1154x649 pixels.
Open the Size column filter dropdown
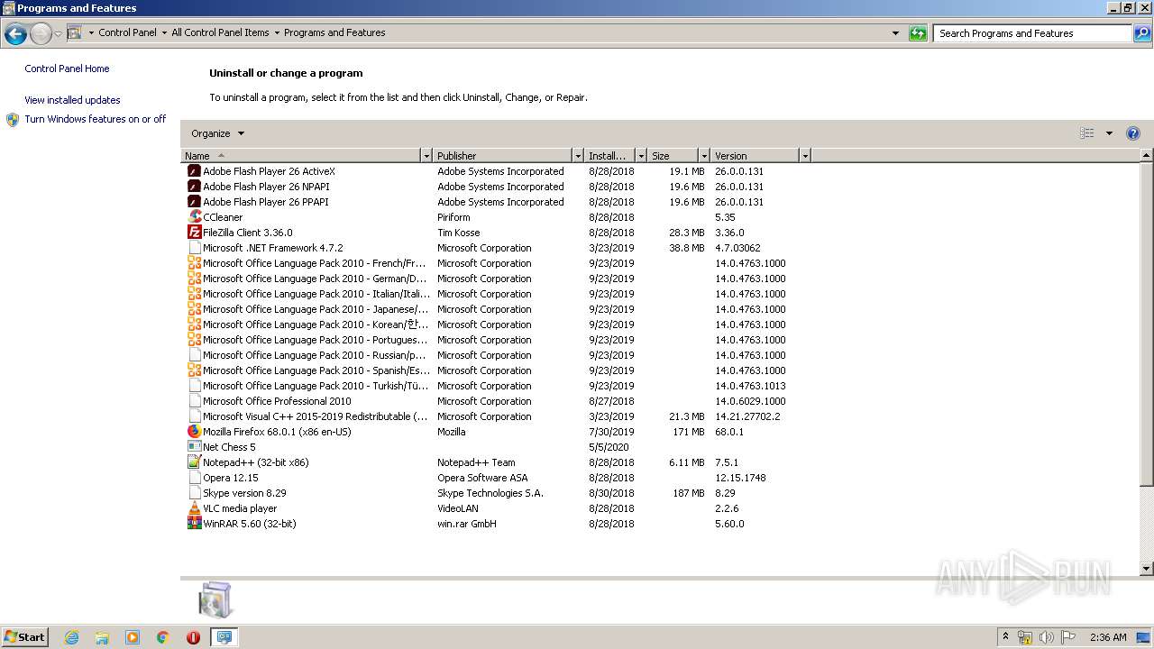704,156
